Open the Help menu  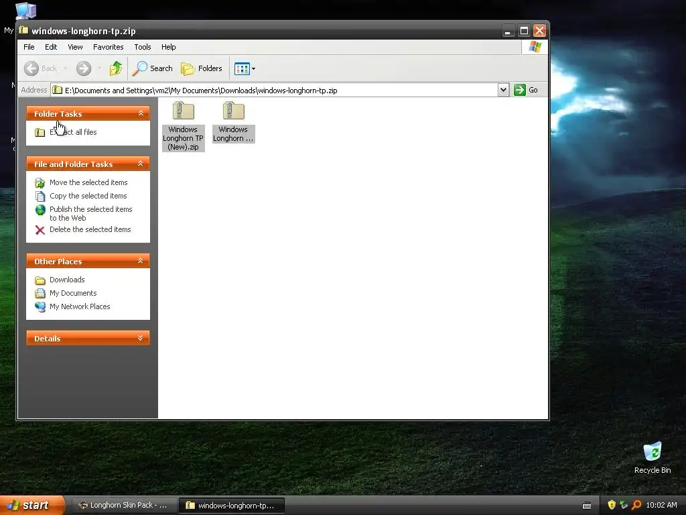click(168, 47)
